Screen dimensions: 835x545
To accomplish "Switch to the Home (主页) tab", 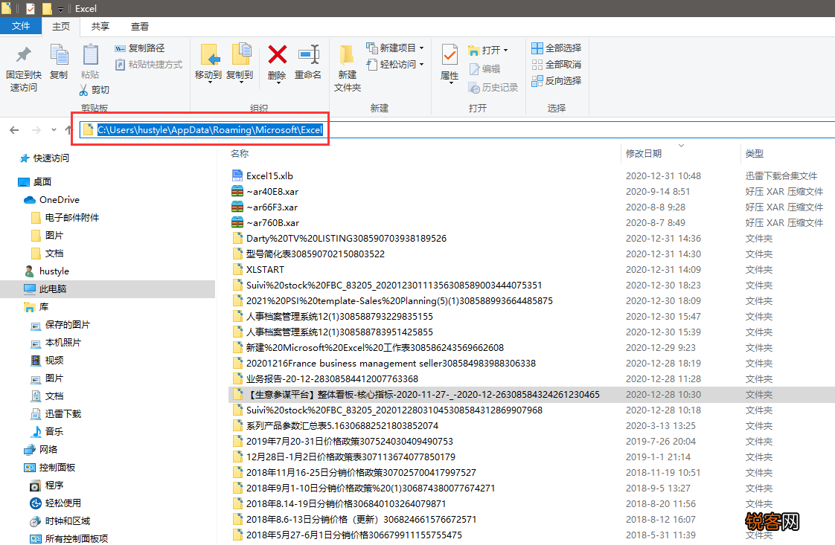I will point(61,27).
